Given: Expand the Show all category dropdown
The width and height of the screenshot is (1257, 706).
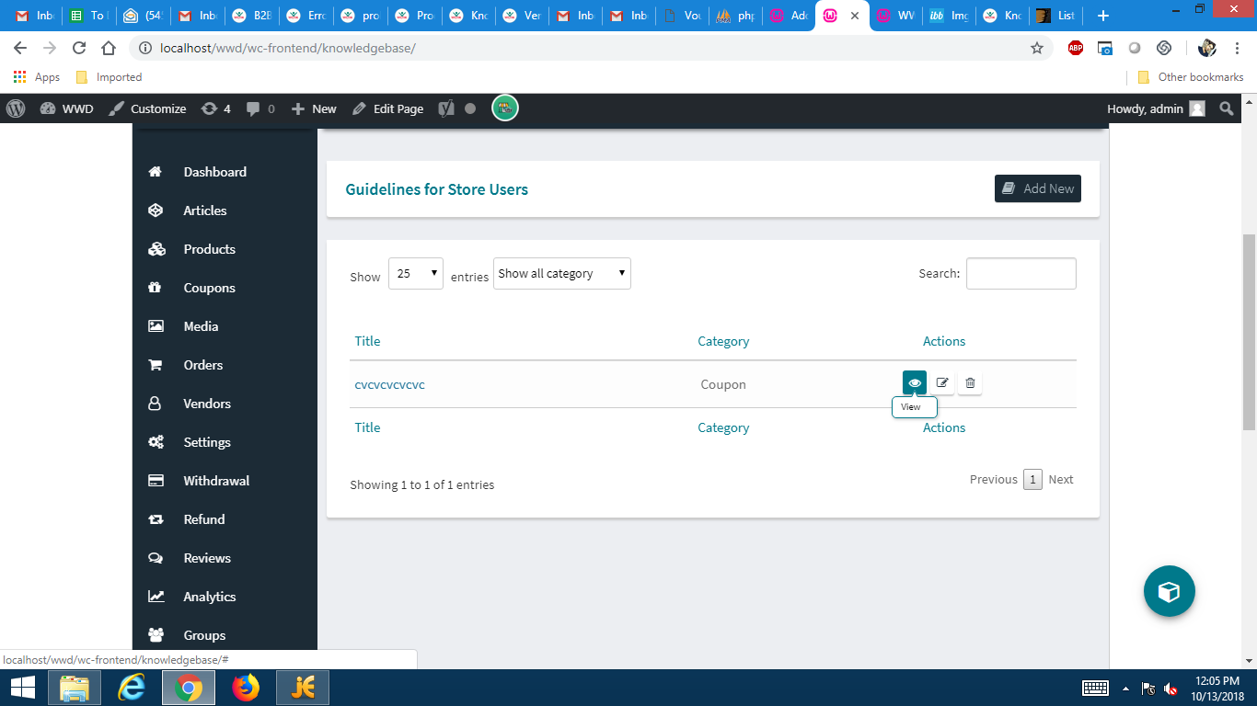Looking at the screenshot, I should 562,274.
